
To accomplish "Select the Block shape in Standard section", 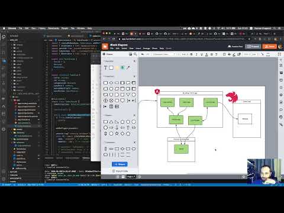I will [x=111, y=68].
